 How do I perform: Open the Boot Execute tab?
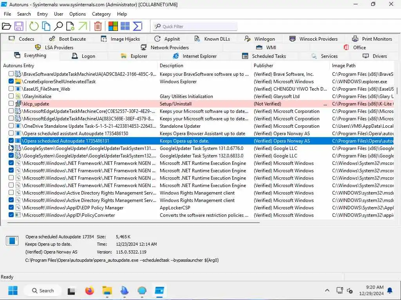tap(67, 39)
